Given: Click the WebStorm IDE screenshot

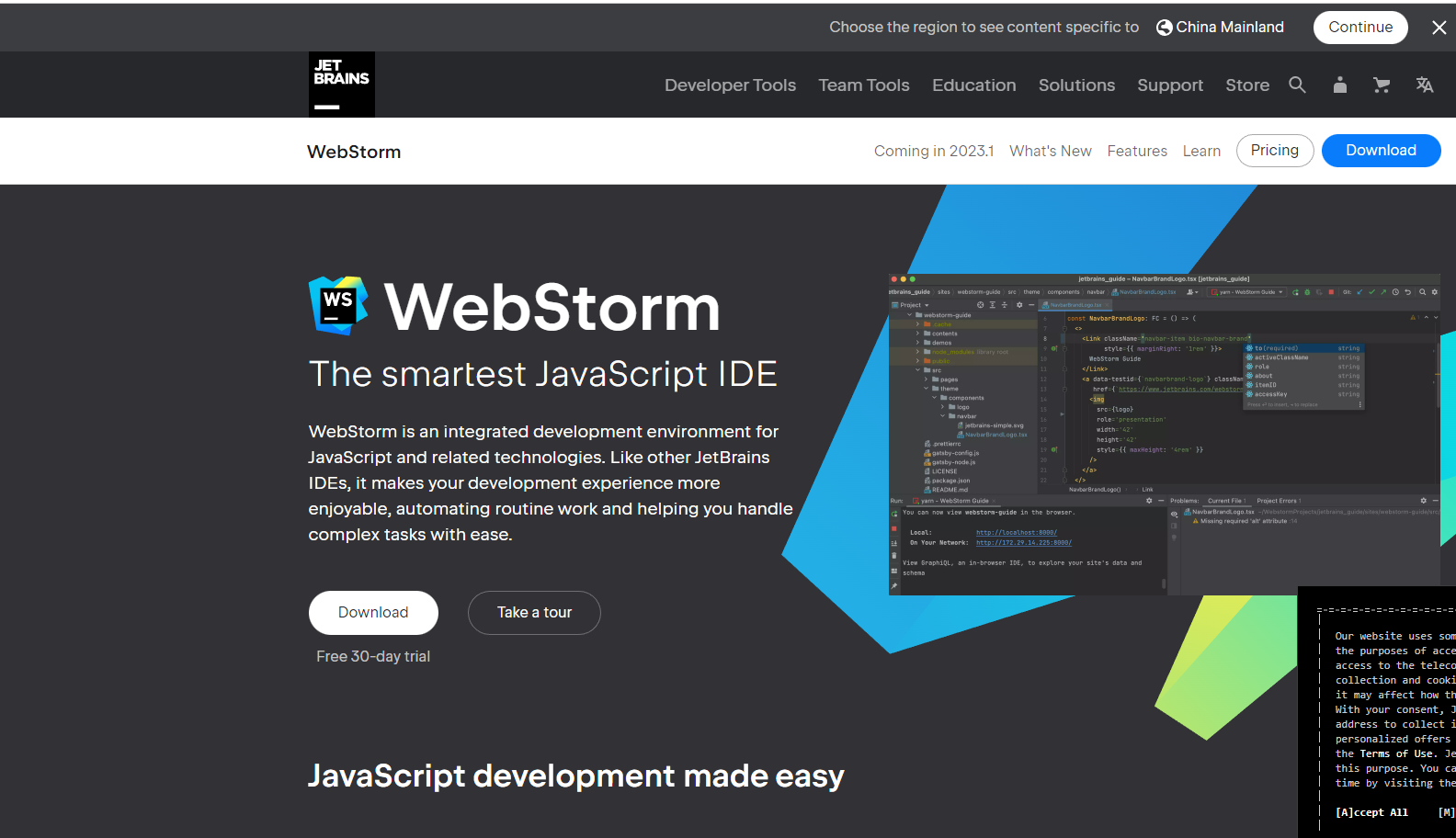Looking at the screenshot, I should coord(1165,435).
